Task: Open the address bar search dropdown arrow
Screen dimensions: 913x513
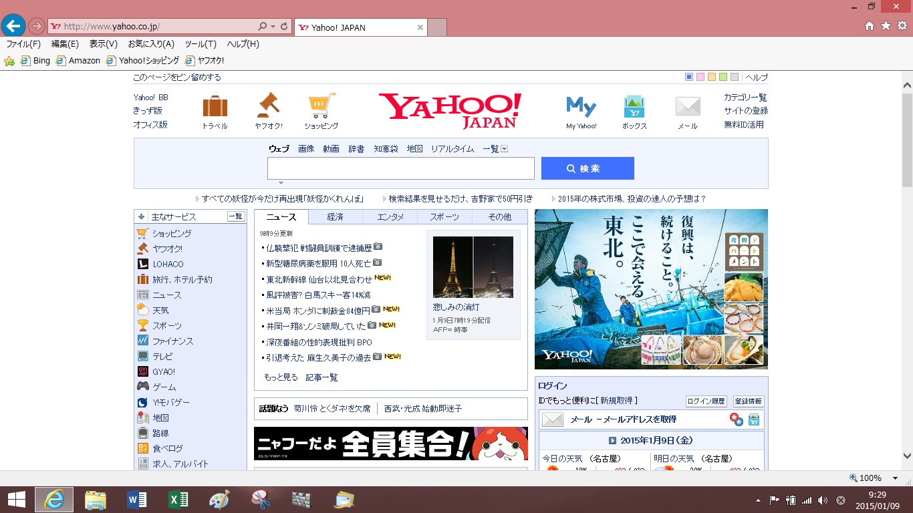Action: click(x=273, y=27)
